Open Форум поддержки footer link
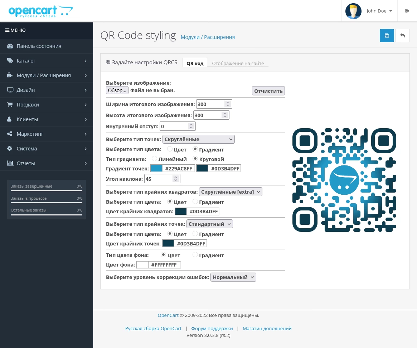The height and width of the screenshot is (348, 417). [212, 329]
